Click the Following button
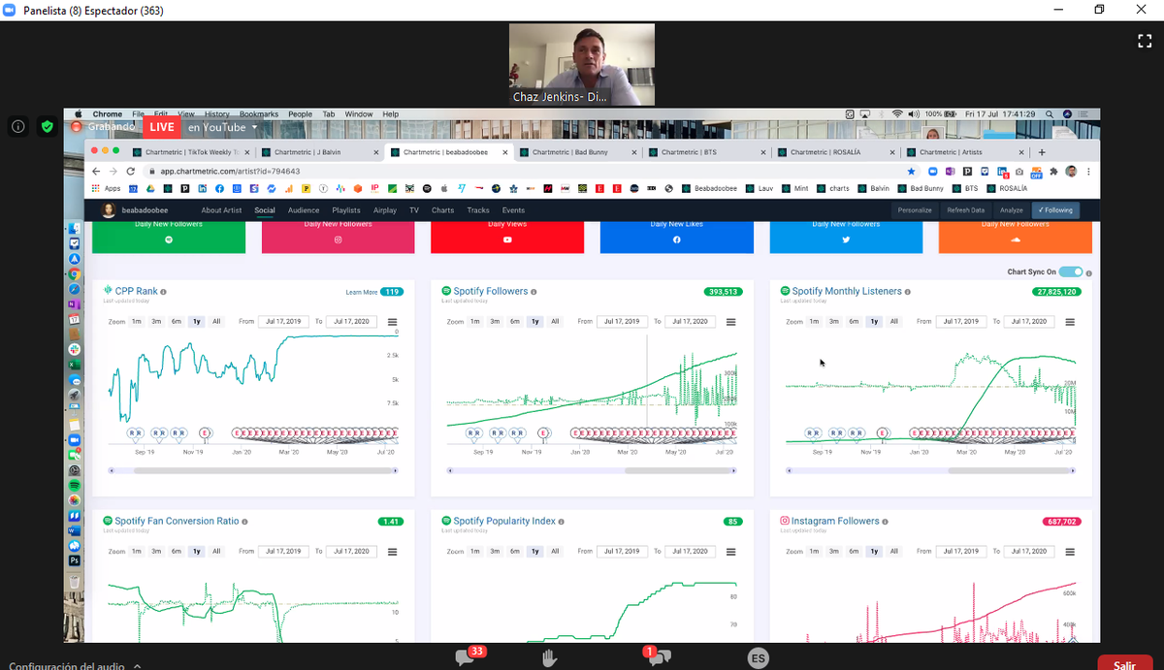This screenshot has width=1164, height=670. 1055,210
